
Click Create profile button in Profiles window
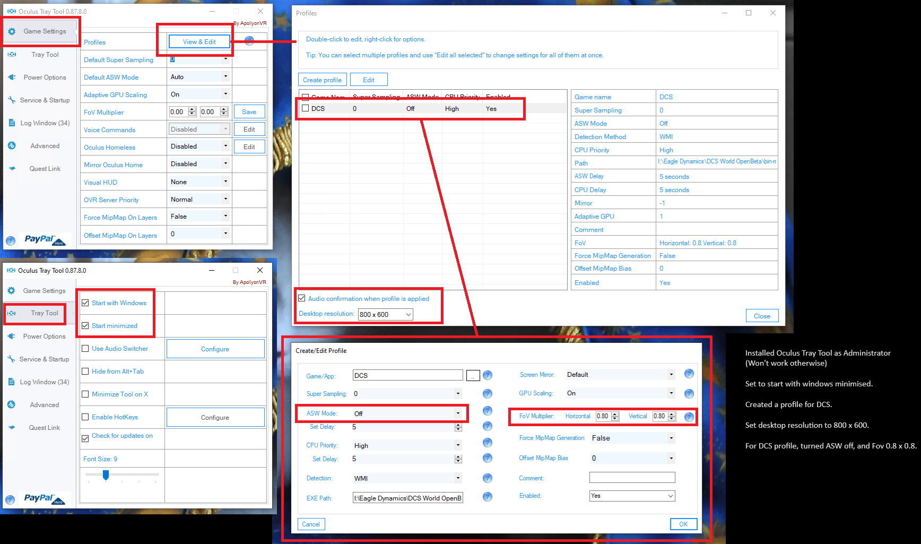pyautogui.click(x=322, y=80)
